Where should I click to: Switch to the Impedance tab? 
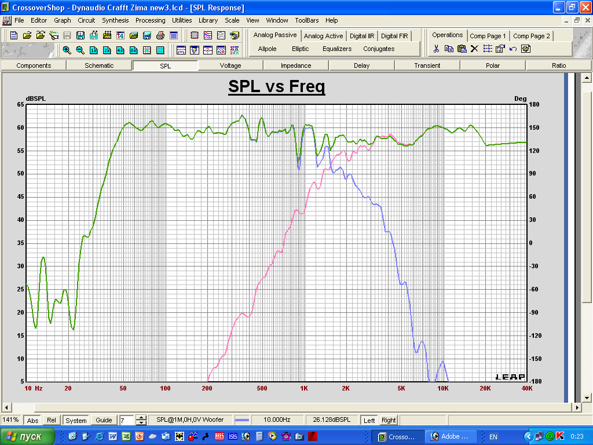(x=296, y=65)
